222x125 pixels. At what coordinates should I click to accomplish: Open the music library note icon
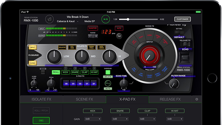tap(50, 19)
